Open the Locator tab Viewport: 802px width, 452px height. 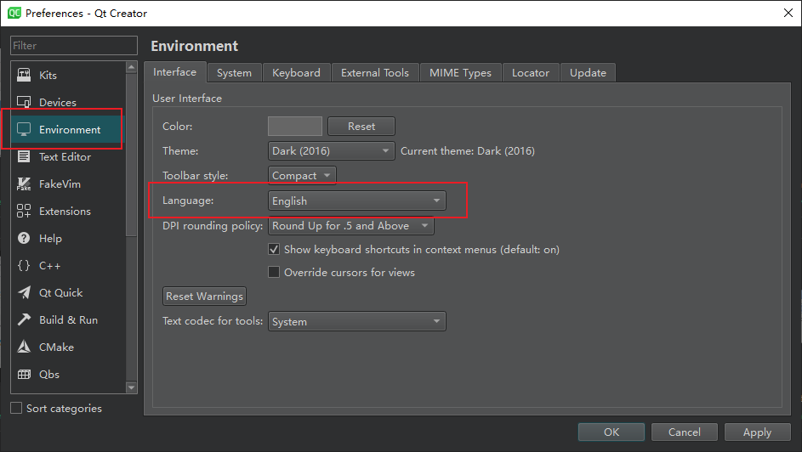click(x=531, y=73)
